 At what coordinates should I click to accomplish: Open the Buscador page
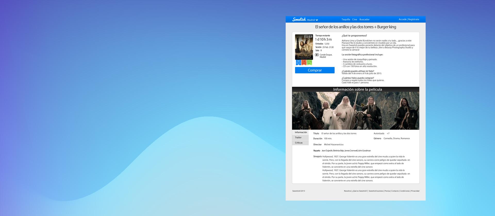click(364, 20)
